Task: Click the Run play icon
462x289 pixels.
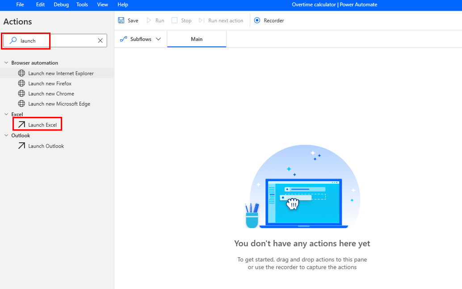Action: click(x=149, y=20)
